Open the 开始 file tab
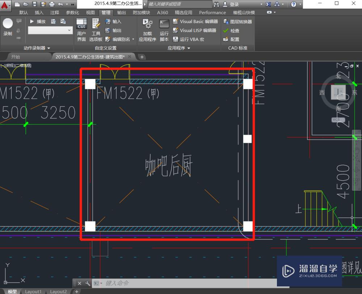The width and height of the screenshot is (362, 294). coord(15,57)
